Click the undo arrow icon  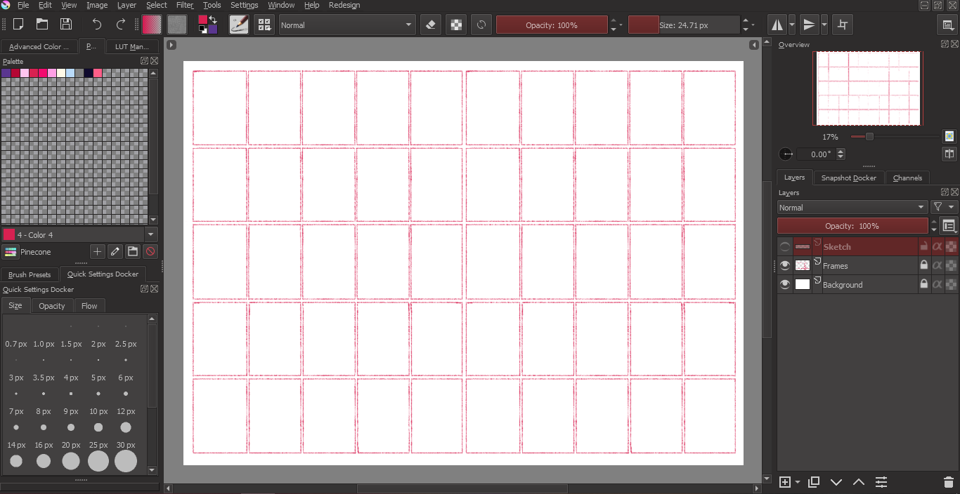tap(97, 25)
